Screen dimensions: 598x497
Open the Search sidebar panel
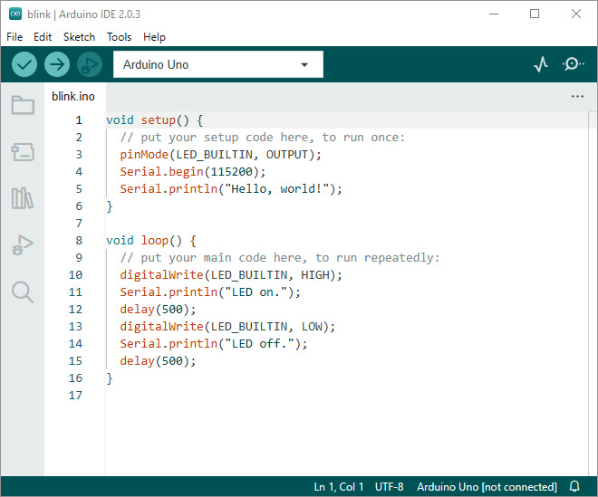tap(23, 292)
